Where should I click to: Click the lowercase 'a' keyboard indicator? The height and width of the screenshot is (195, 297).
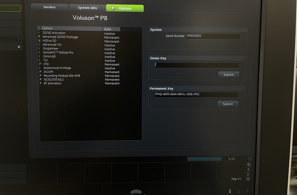238,191
